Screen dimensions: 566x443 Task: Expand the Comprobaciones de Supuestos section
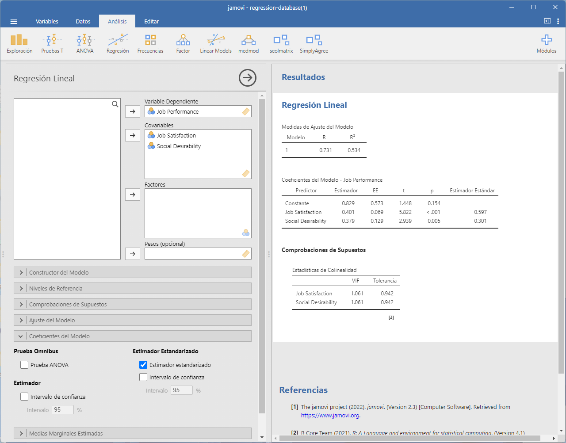[133, 304]
